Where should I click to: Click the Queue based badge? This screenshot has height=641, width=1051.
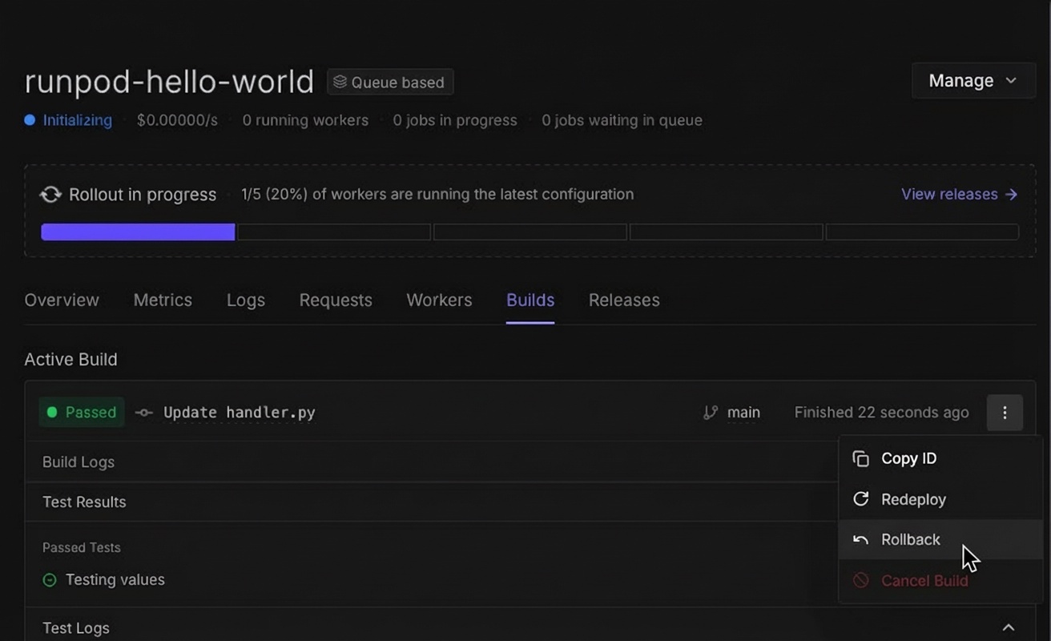coord(390,82)
